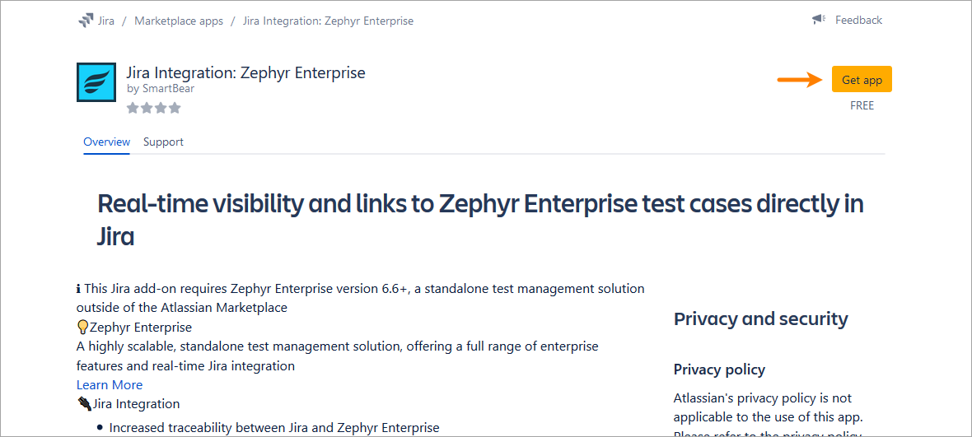Open the Support tab
Viewport: 972px width, 437px height.
[163, 142]
